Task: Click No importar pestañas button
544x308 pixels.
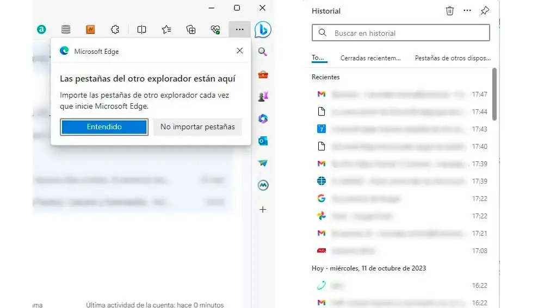Action: click(197, 127)
